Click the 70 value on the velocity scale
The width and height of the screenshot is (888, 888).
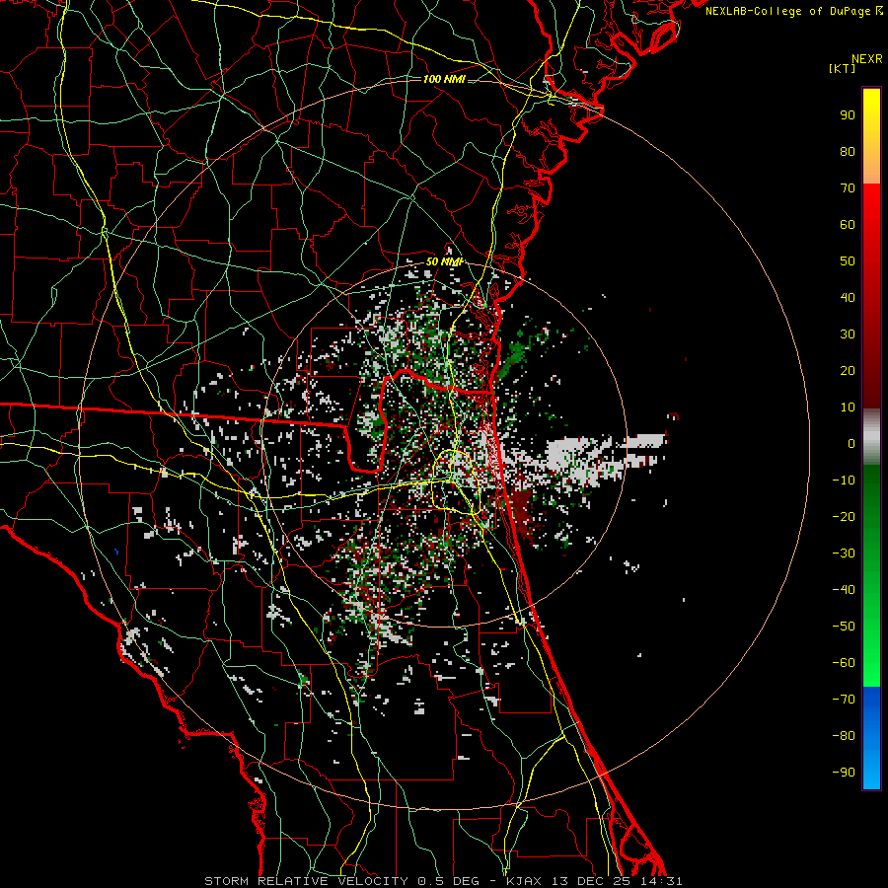[848, 188]
